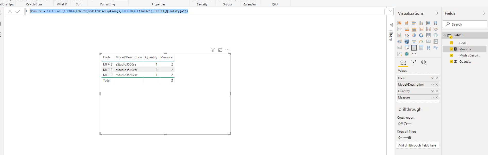The image size is (488, 155).
Task: Remove Model/Description from Values well
Action: [437, 85]
